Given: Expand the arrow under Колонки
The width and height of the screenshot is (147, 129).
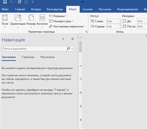Looking at the screenshot, I should [42, 27].
